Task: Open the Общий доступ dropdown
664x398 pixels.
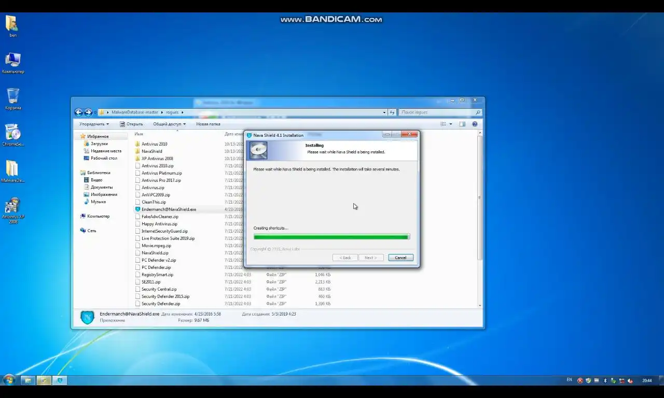Action: (169, 124)
